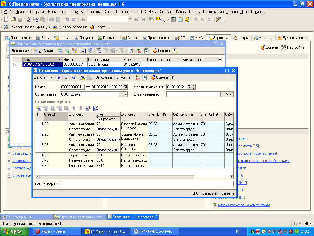Click the magnifier icon beside Ответственный field

click(x=231, y=94)
